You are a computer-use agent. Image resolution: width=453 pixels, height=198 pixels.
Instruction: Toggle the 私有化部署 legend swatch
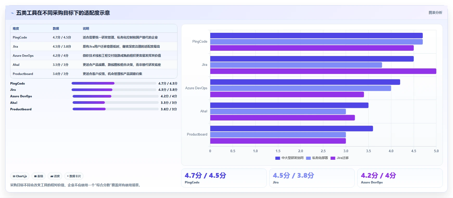(308, 158)
